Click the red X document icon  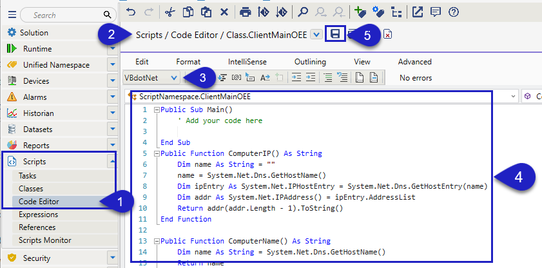coord(387,35)
